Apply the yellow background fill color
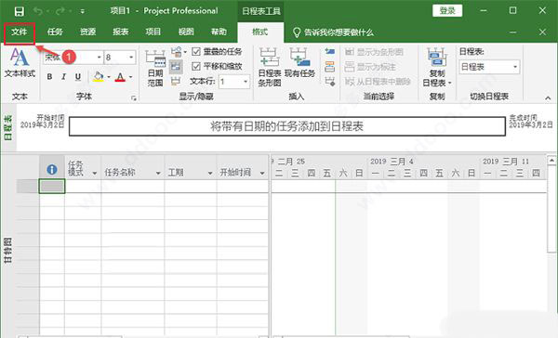This screenshot has height=338, width=558. [x=99, y=77]
